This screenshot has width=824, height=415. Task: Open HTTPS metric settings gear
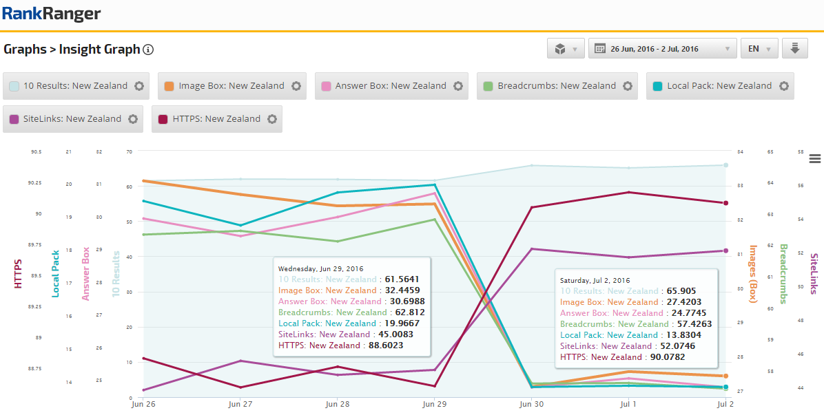point(272,119)
